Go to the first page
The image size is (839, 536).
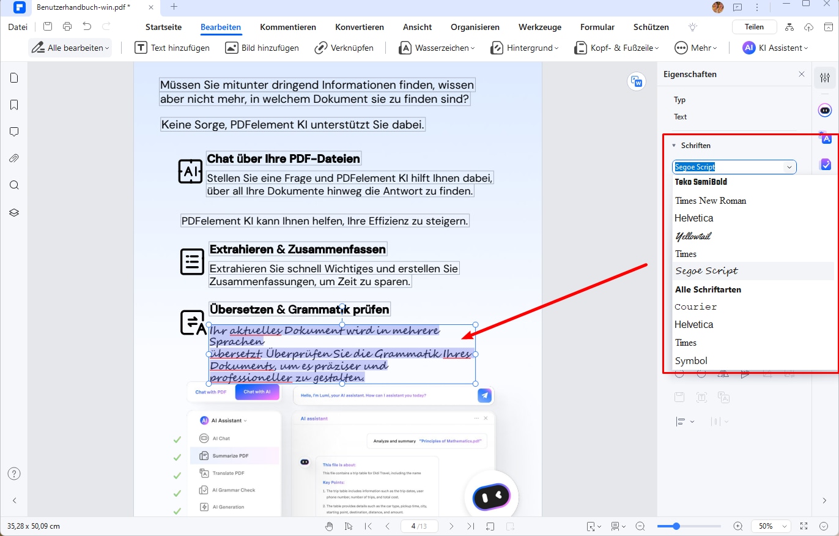(x=368, y=526)
